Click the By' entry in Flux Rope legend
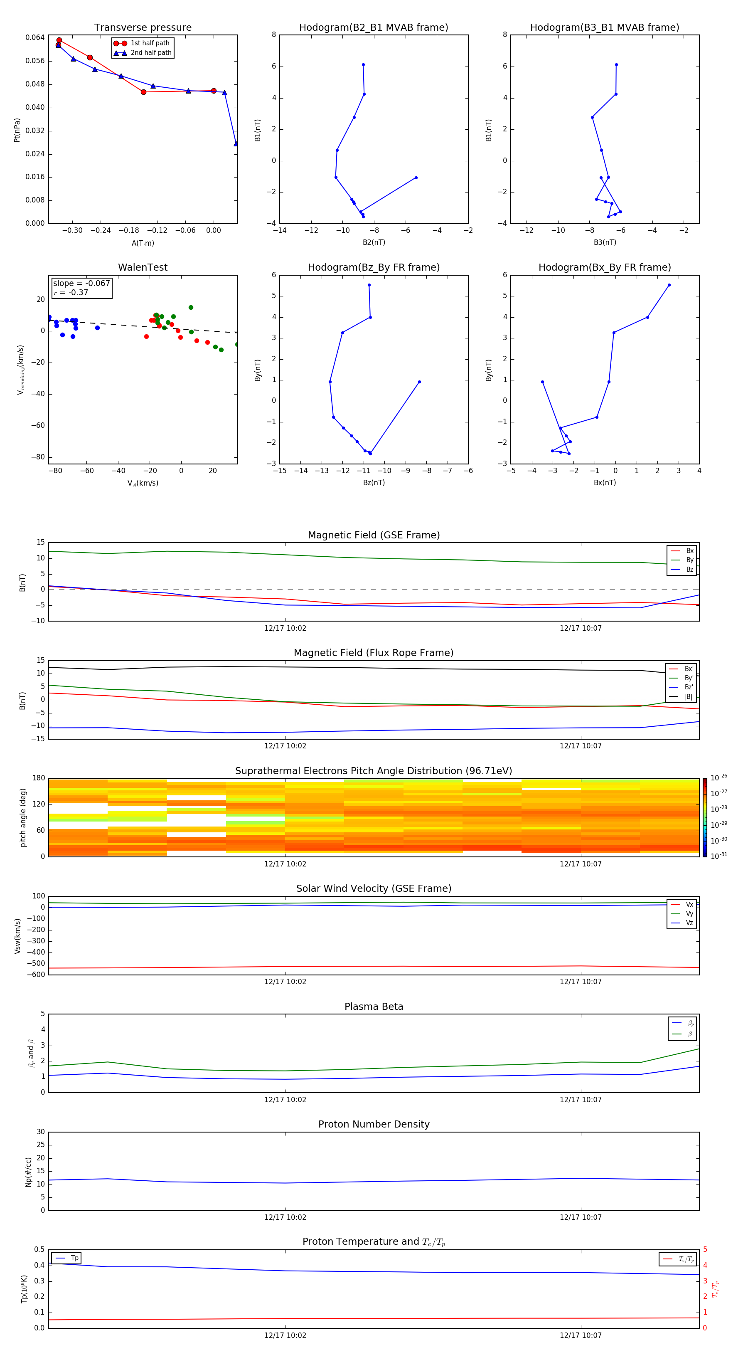Image resolution: width=748 pixels, height=1372 pixels. (681, 678)
